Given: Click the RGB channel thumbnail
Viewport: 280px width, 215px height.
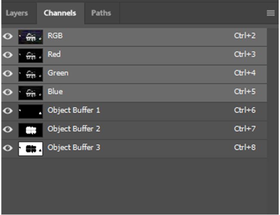Looking at the screenshot, I should (x=31, y=37).
